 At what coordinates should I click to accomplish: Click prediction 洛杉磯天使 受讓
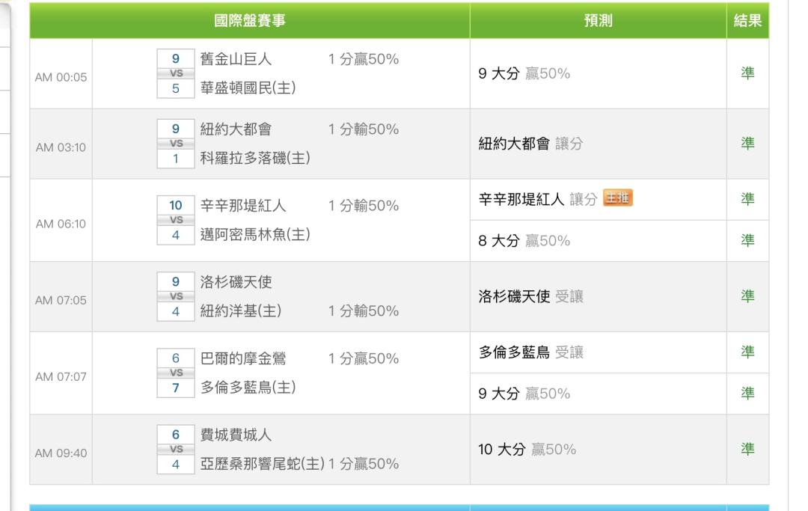point(530,296)
